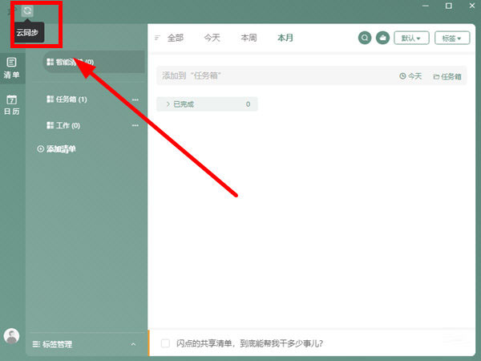The image size is (481, 361).
Task: Click 添加清单 to add a list
Action: 57,149
